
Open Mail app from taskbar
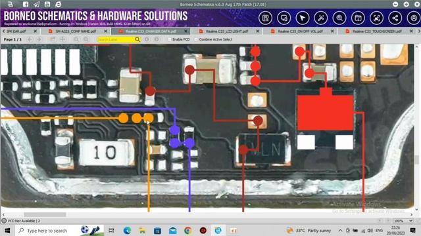click(x=172, y=230)
